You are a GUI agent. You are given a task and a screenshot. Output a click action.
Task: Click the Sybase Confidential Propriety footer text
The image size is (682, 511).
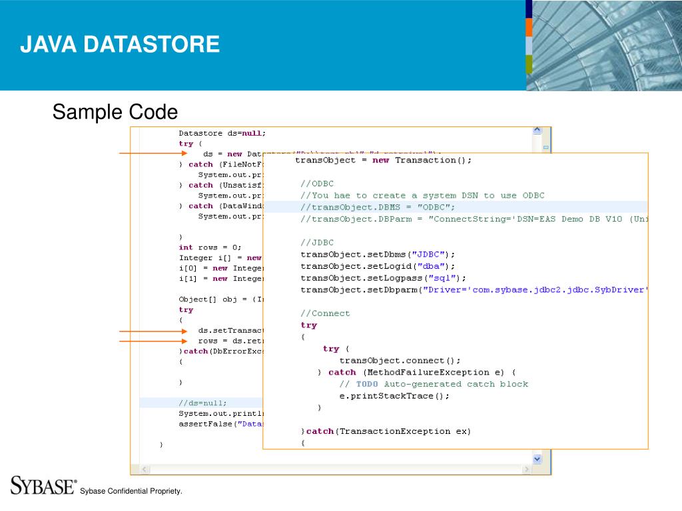(x=131, y=491)
